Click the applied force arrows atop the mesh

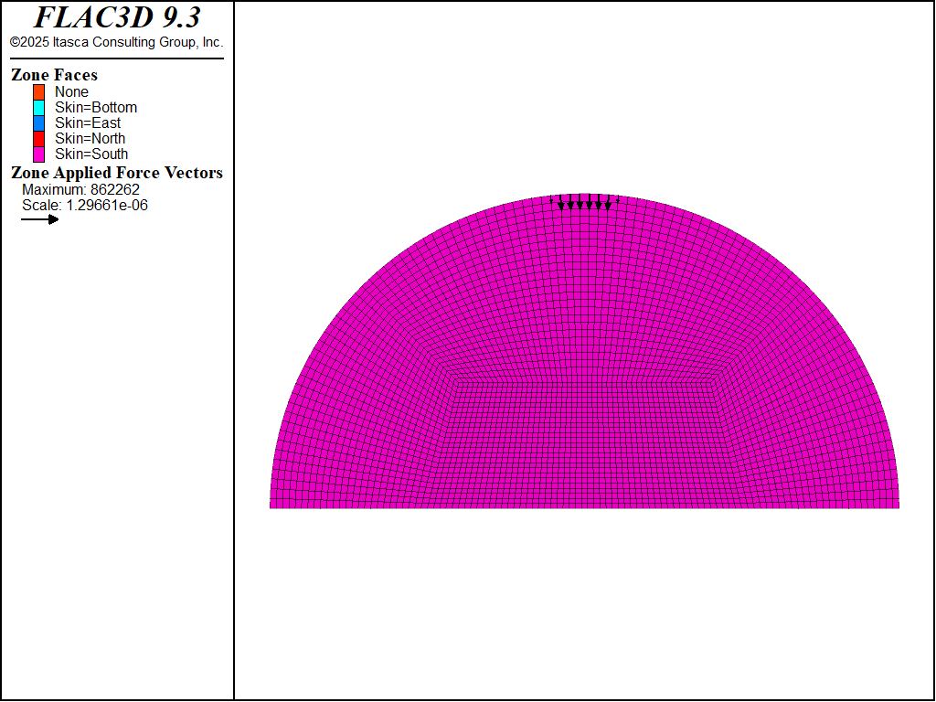(x=584, y=203)
